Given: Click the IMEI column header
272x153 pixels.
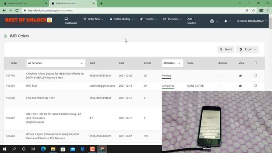Looking at the screenshot, I should 92,63.
